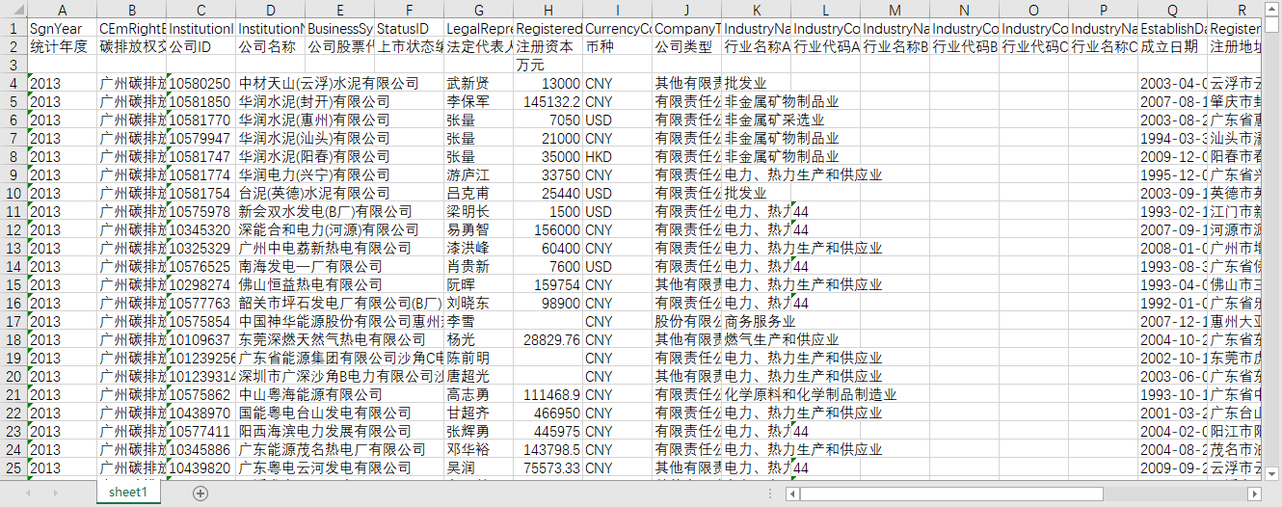The height and width of the screenshot is (507, 1282).
Task: Click cell 南海发电一厂有限公司
Action: (309, 266)
